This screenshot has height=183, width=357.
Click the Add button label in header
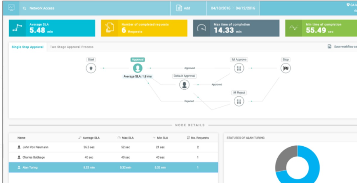coord(187,8)
